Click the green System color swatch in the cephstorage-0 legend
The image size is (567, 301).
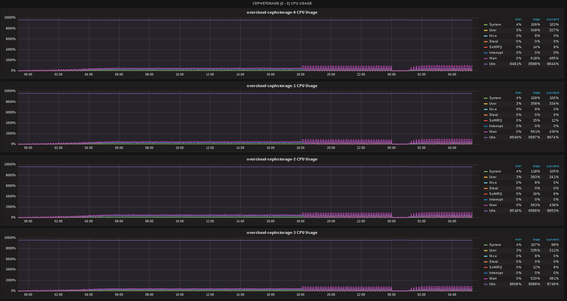[486, 25]
